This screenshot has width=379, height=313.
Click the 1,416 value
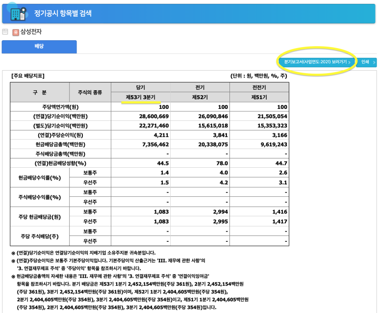279,212
